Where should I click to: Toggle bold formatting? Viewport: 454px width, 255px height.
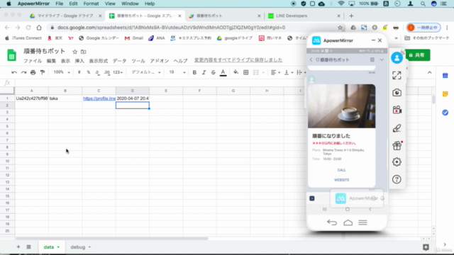(x=194, y=72)
